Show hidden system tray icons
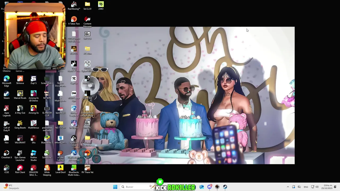Image resolution: width=340 pixels, height=191 pixels. pyautogui.click(x=288, y=187)
